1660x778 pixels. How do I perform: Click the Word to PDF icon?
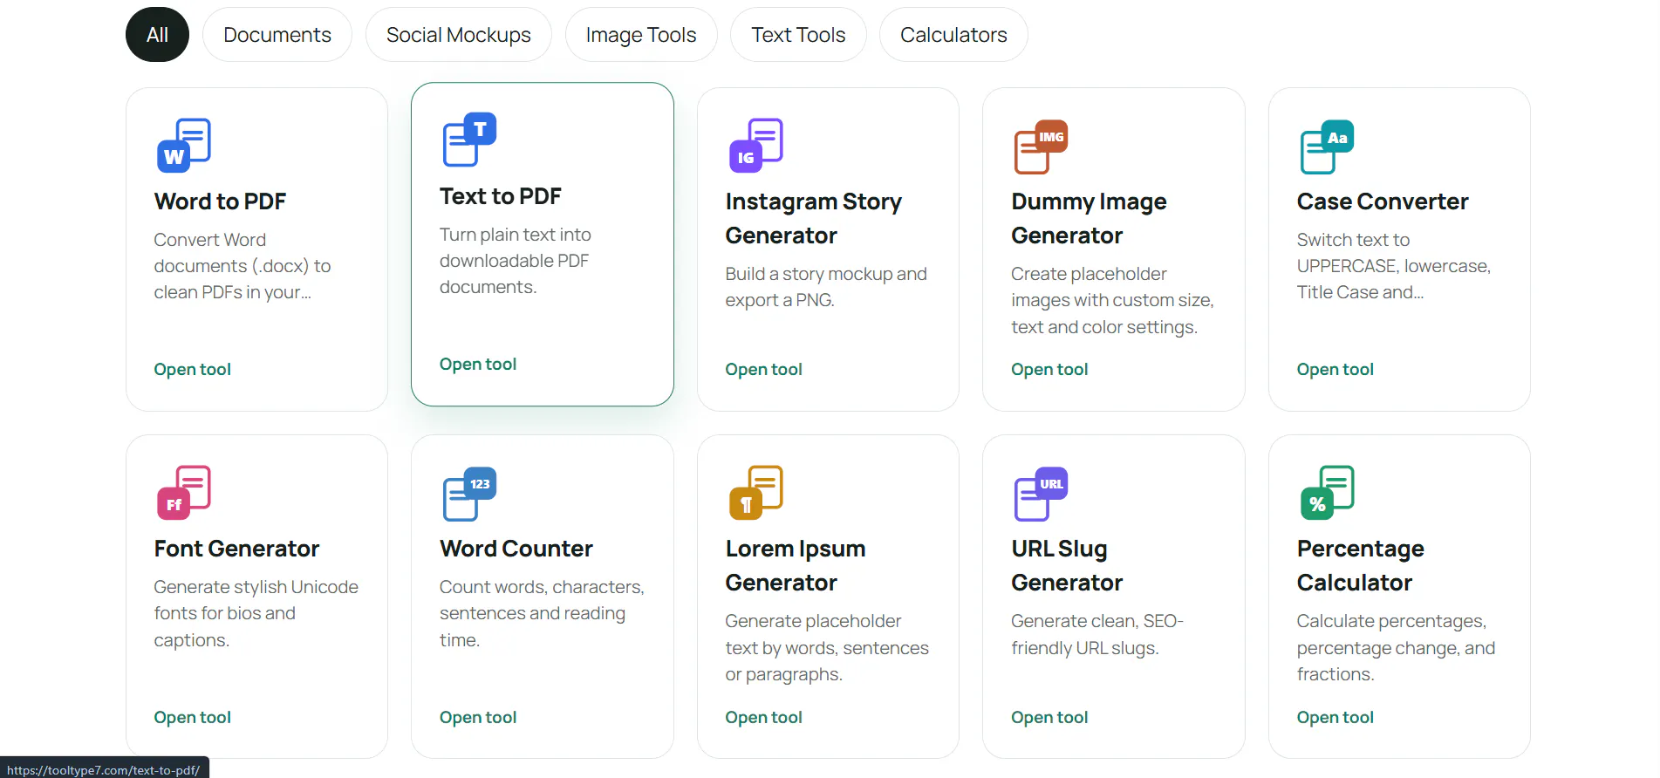click(183, 145)
